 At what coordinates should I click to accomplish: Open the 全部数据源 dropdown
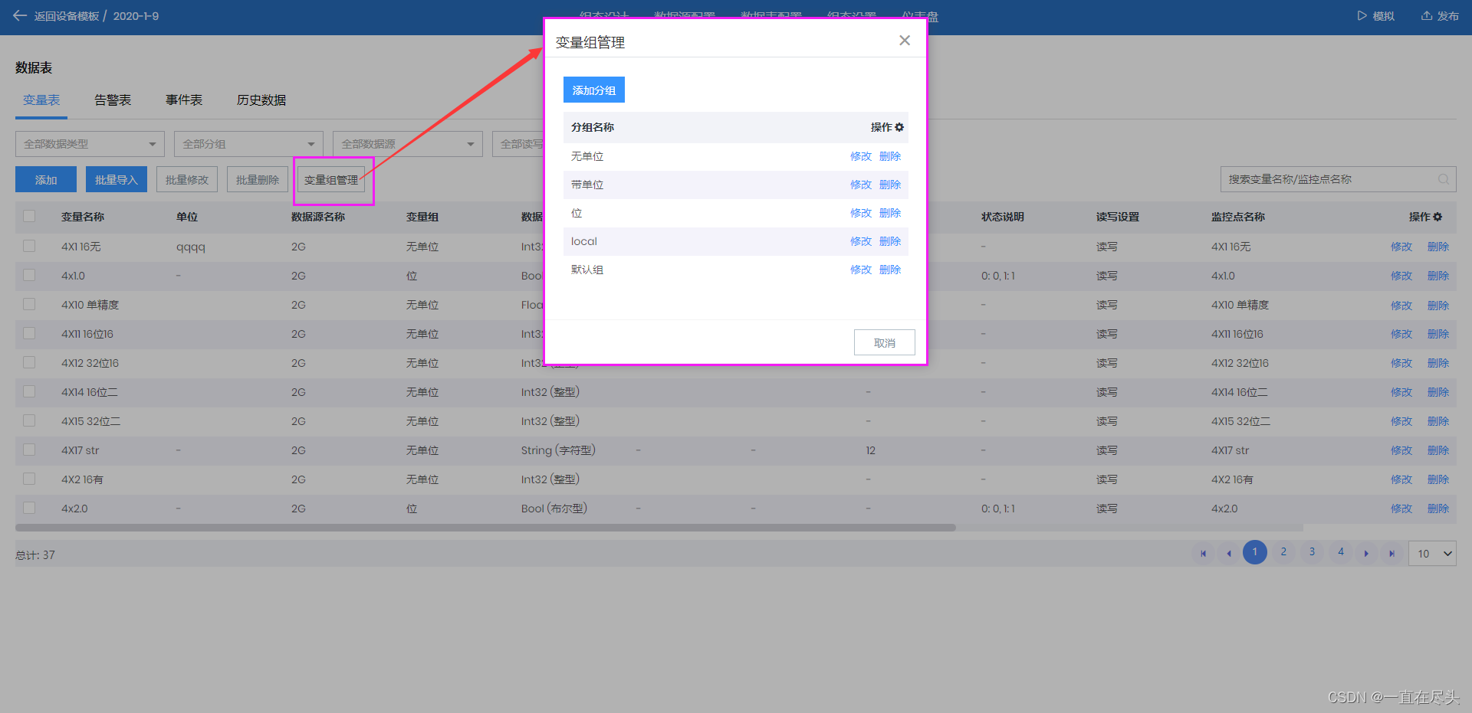407,144
